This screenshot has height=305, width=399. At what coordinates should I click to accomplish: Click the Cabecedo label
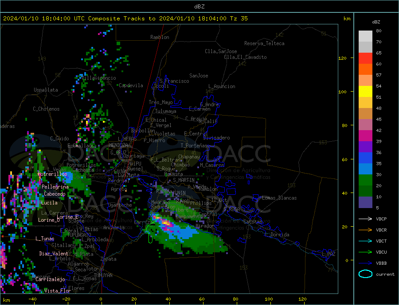point(55,194)
